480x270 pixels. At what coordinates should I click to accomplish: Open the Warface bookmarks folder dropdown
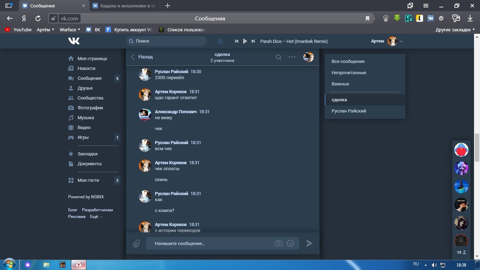[x=70, y=30]
